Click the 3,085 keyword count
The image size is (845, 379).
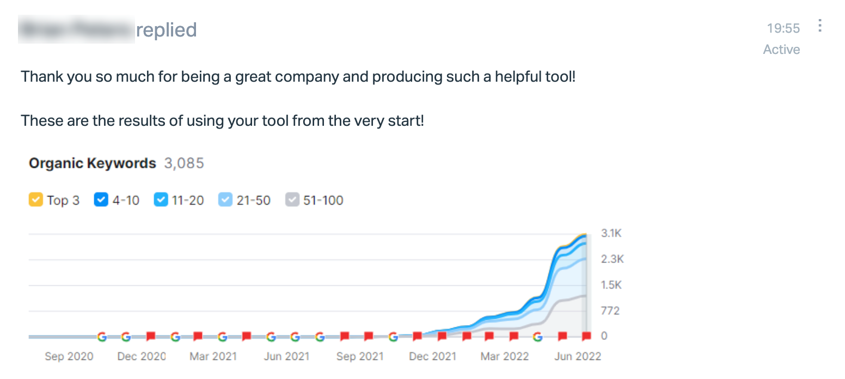(184, 163)
